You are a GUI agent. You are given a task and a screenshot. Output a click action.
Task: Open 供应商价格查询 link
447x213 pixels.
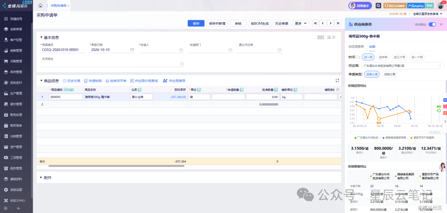[144, 81]
